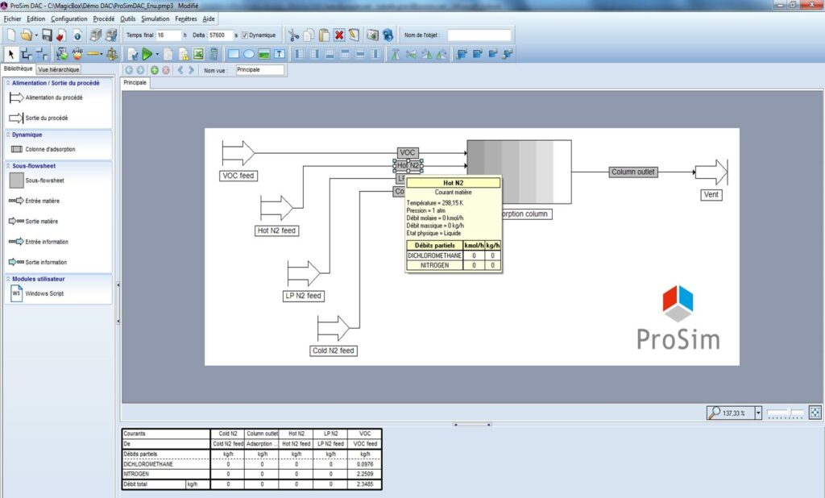Switch to the Vue hiérarchique tab
Viewport: 825px width, 498px height.
[x=58, y=69]
